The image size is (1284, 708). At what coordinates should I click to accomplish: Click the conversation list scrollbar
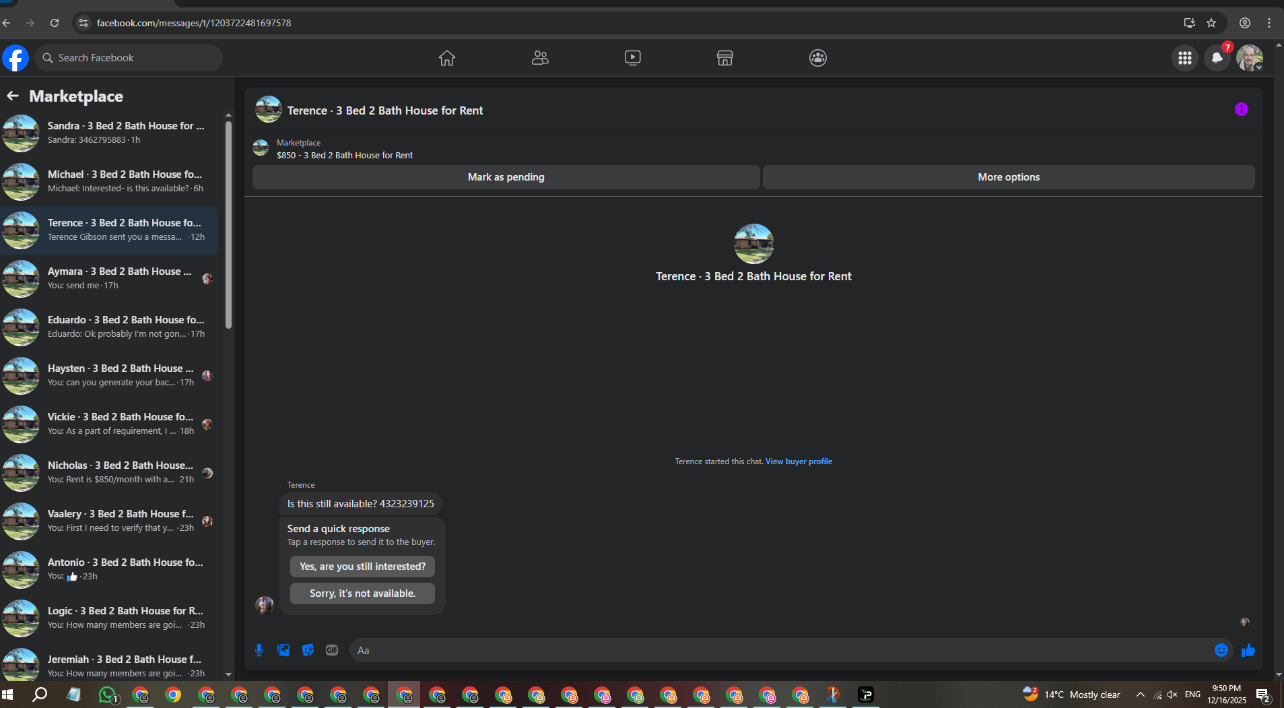pos(228,226)
